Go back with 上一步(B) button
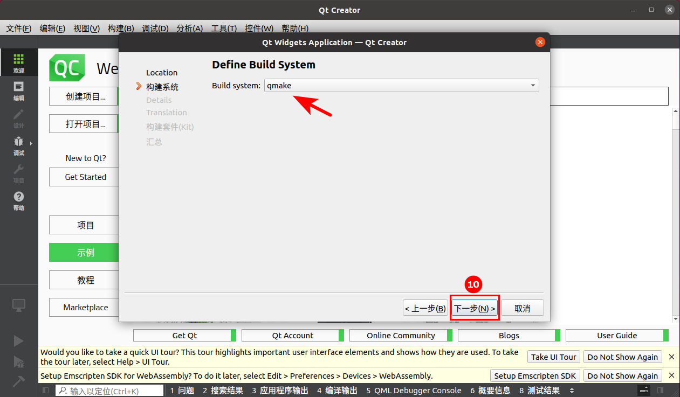Screen dimensions: 680x397 coord(425,308)
